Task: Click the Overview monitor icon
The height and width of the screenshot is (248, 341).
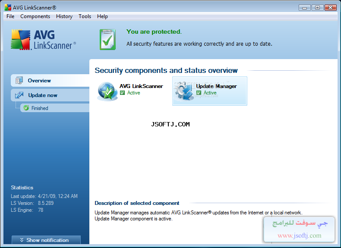Action: coord(19,80)
